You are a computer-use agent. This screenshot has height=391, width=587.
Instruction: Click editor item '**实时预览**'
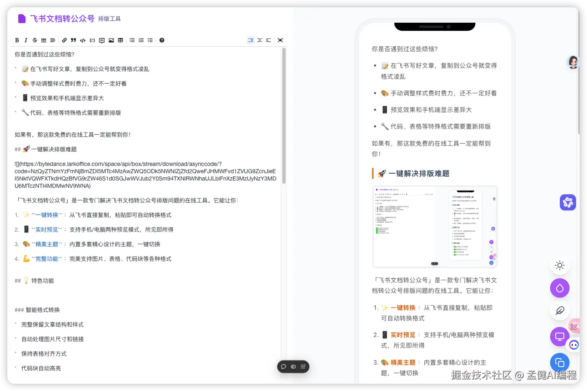coord(47,230)
